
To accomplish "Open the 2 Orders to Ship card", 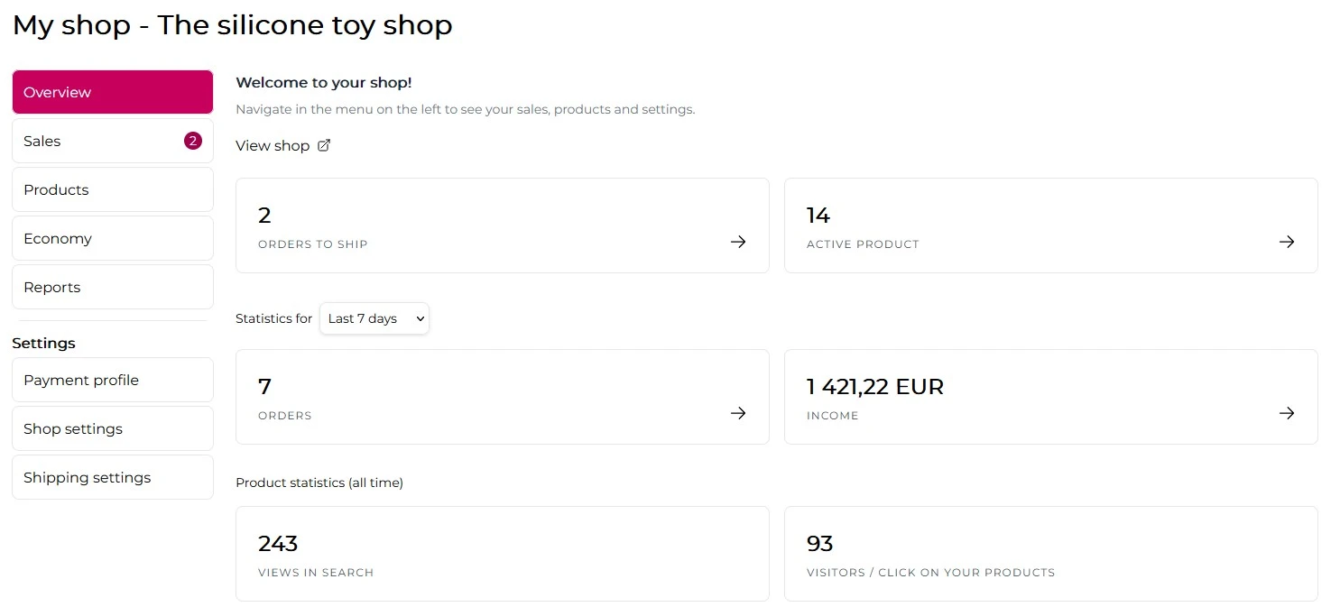I will coord(503,225).
